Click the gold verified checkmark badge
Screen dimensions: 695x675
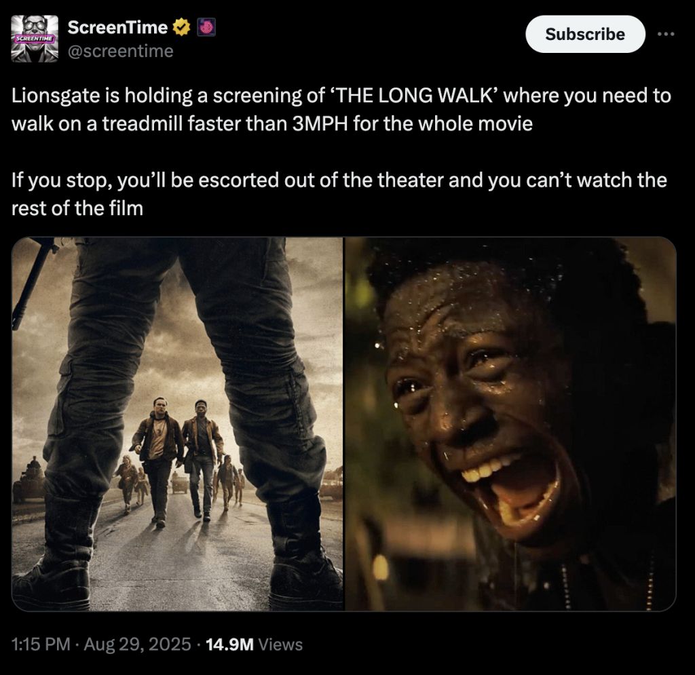[x=181, y=28]
